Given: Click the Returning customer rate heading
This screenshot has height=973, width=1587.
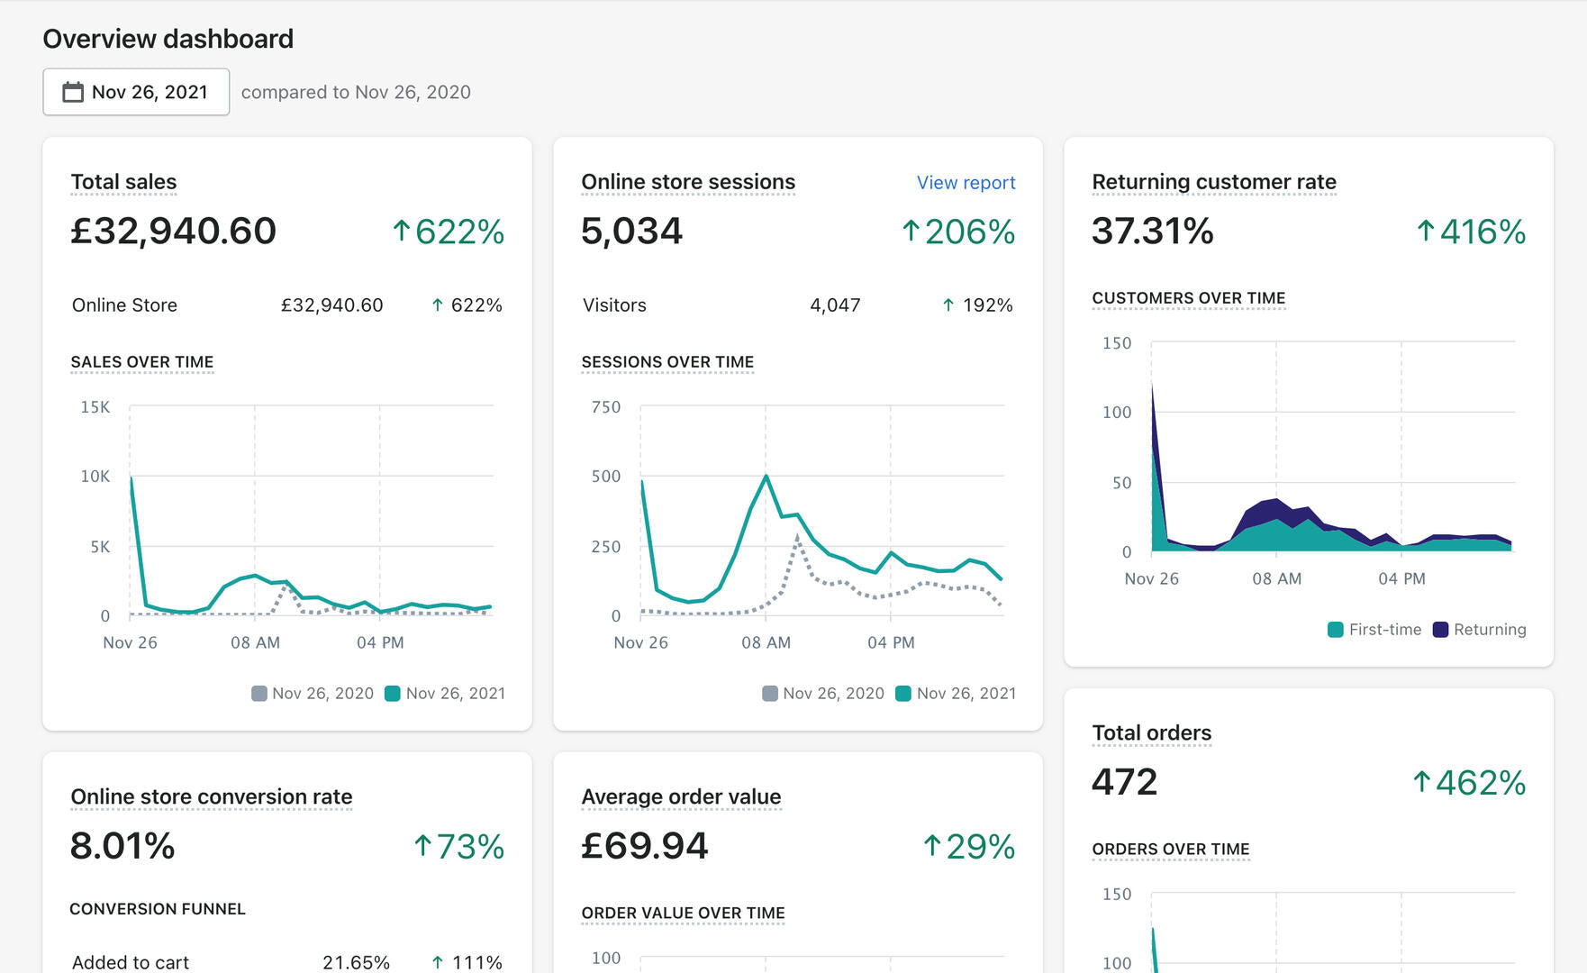Looking at the screenshot, I should pos(1213,182).
